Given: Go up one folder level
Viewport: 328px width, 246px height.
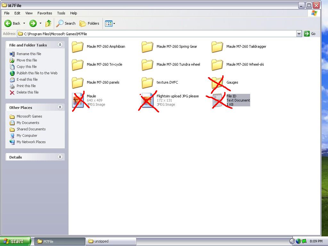Looking at the screenshot, I should 48,23.
